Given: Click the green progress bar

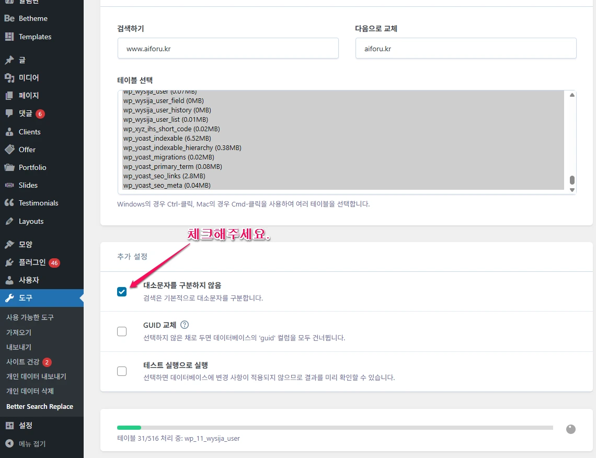Looking at the screenshot, I should pos(129,428).
